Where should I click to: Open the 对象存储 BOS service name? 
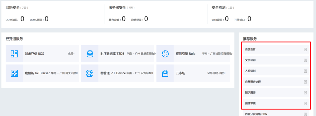tap(35, 54)
